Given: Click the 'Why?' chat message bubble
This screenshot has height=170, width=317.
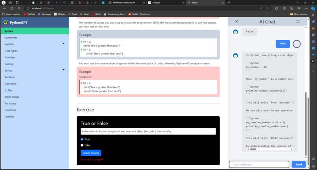Looking at the screenshot, I should pos(283,44).
